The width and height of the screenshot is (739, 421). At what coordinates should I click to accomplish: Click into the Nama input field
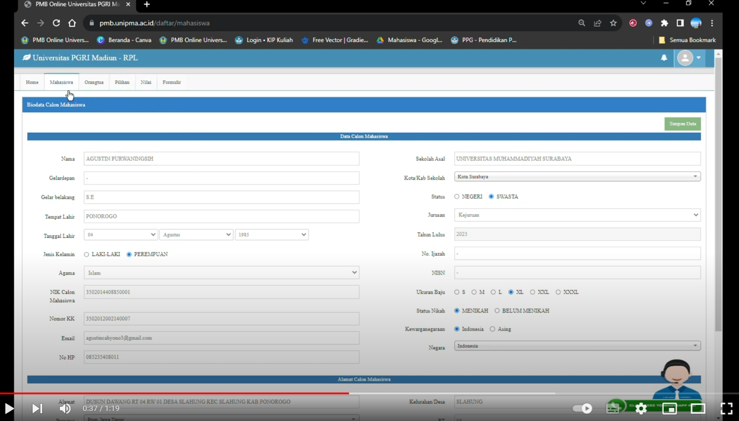221,159
